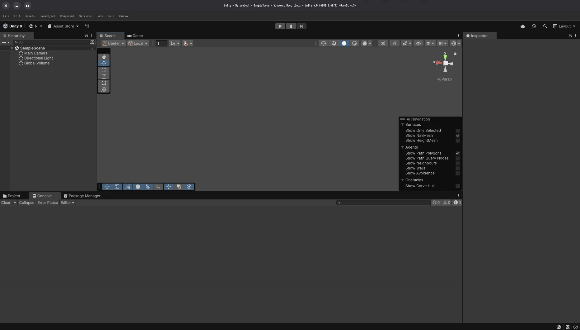Select Directional Light in the Hierarchy

(x=38, y=58)
